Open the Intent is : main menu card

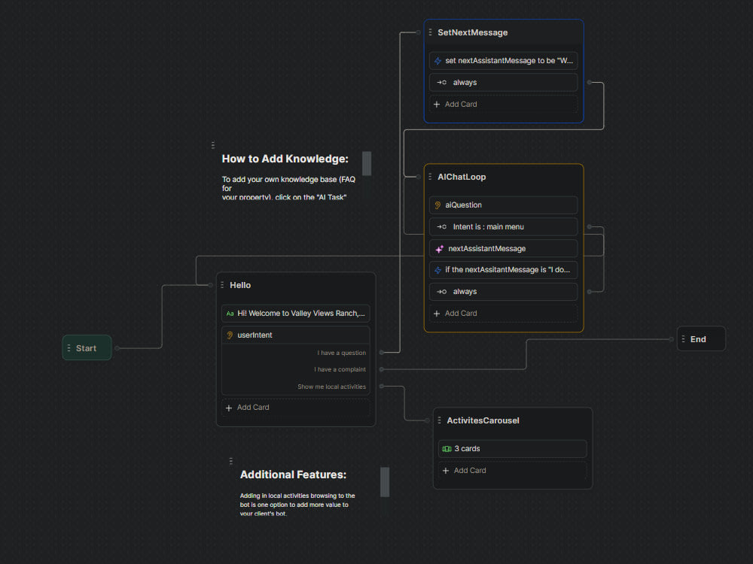503,227
